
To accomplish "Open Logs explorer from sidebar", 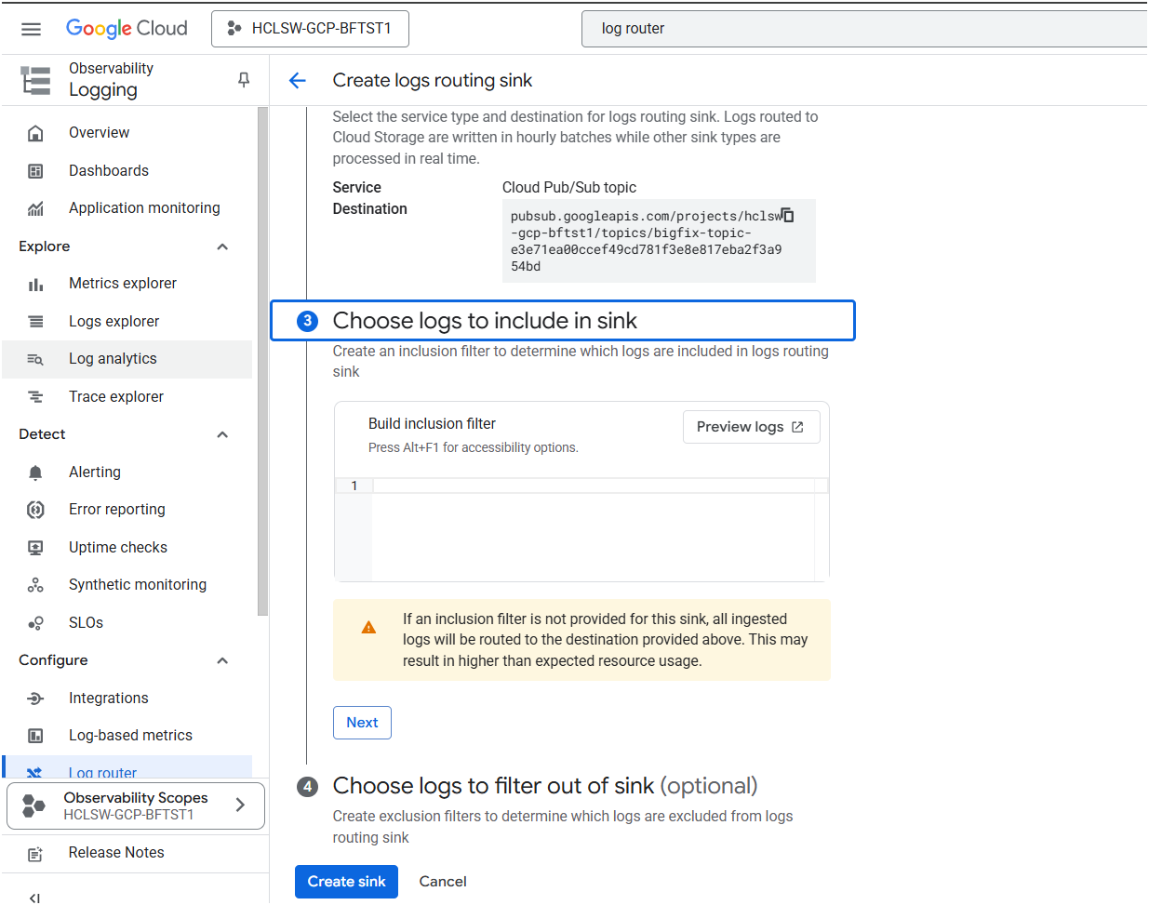I will (x=114, y=322).
